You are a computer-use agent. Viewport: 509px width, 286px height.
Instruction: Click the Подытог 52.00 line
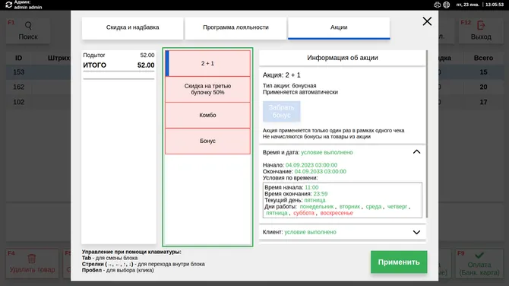[119, 56]
